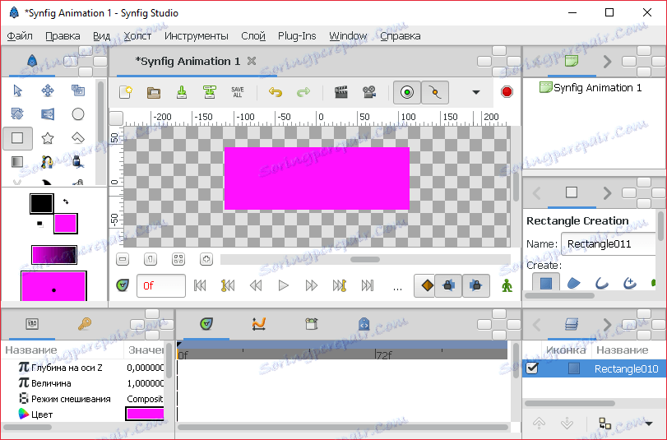
Task: Click the Save As icon
Action: 209,92
